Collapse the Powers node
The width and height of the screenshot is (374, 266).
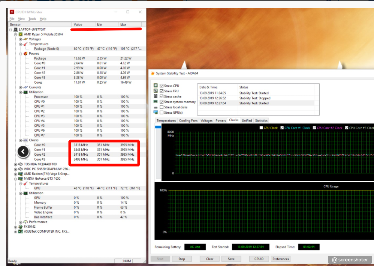click(x=21, y=54)
